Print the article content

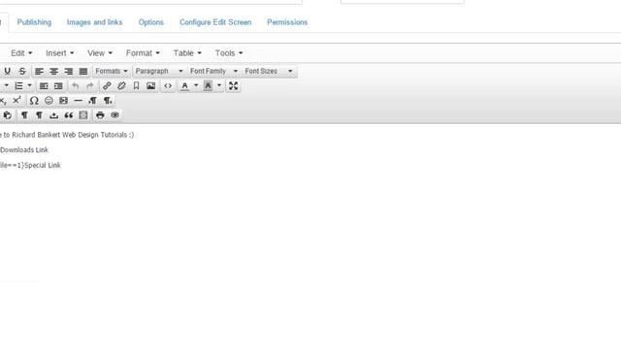(100, 115)
